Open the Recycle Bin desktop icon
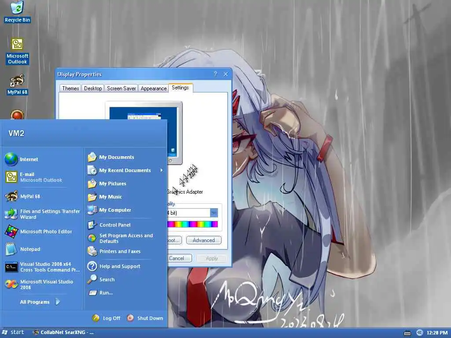Screen dimensions: 451x338 pos(17,12)
